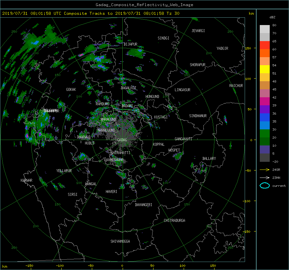Click the BADAMI city label
The width and height of the screenshot is (289, 270).
click(127, 106)
